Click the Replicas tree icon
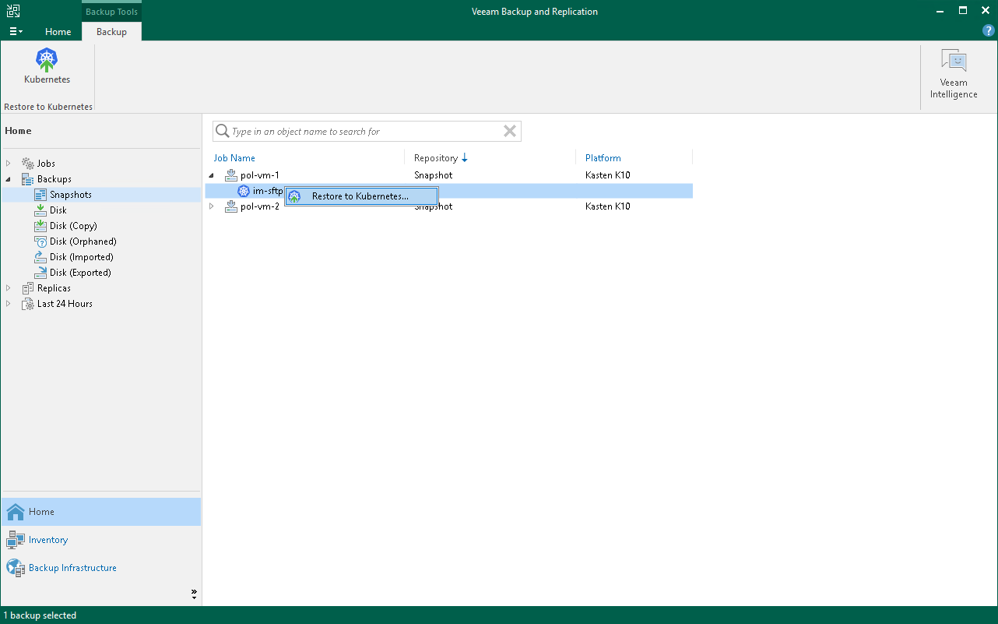 click(28, 288)
